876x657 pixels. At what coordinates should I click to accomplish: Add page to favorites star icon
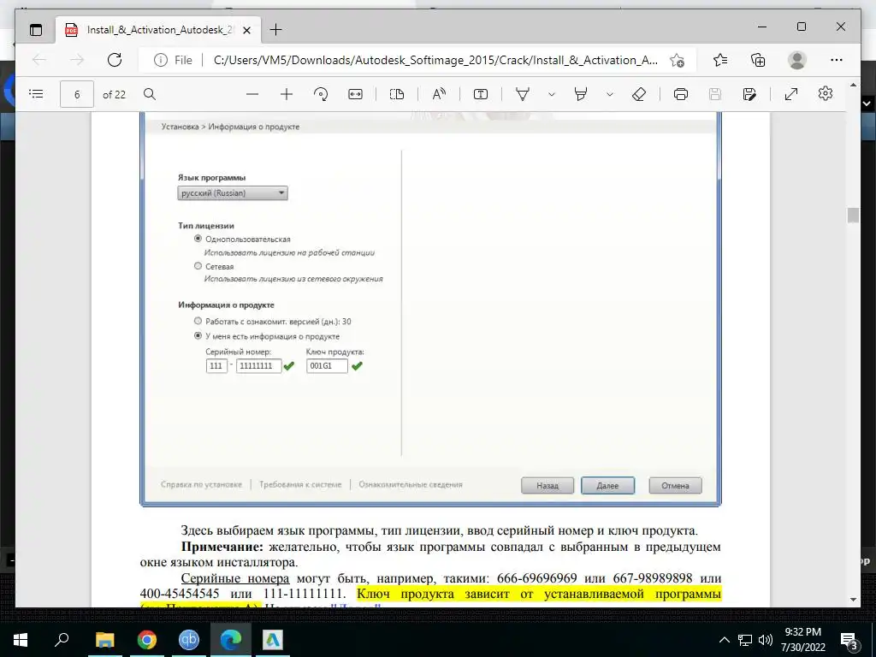(x=678, y=61)
